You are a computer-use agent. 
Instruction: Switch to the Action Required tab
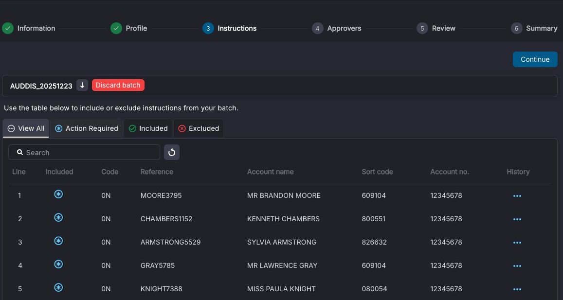87,128
